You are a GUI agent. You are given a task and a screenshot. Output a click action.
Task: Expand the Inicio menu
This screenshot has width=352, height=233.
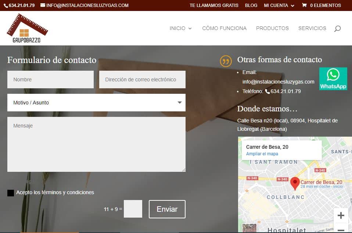coord(180,28)
